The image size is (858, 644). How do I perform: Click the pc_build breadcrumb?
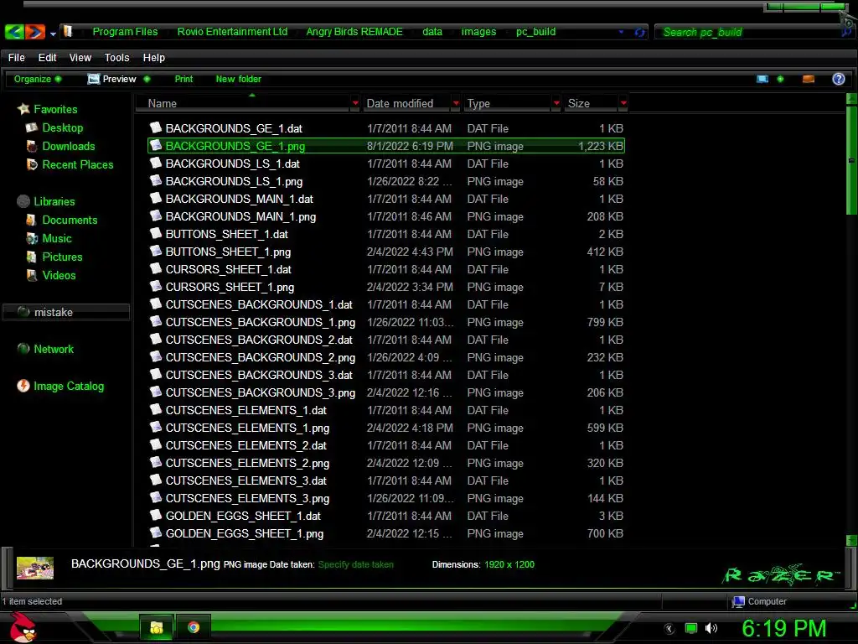click(535, 32)
